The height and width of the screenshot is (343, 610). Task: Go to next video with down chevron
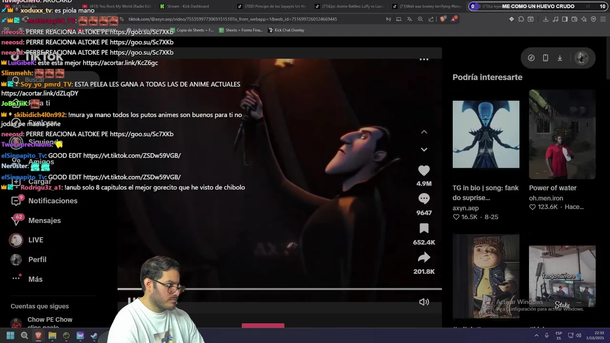tap(424, 150)
